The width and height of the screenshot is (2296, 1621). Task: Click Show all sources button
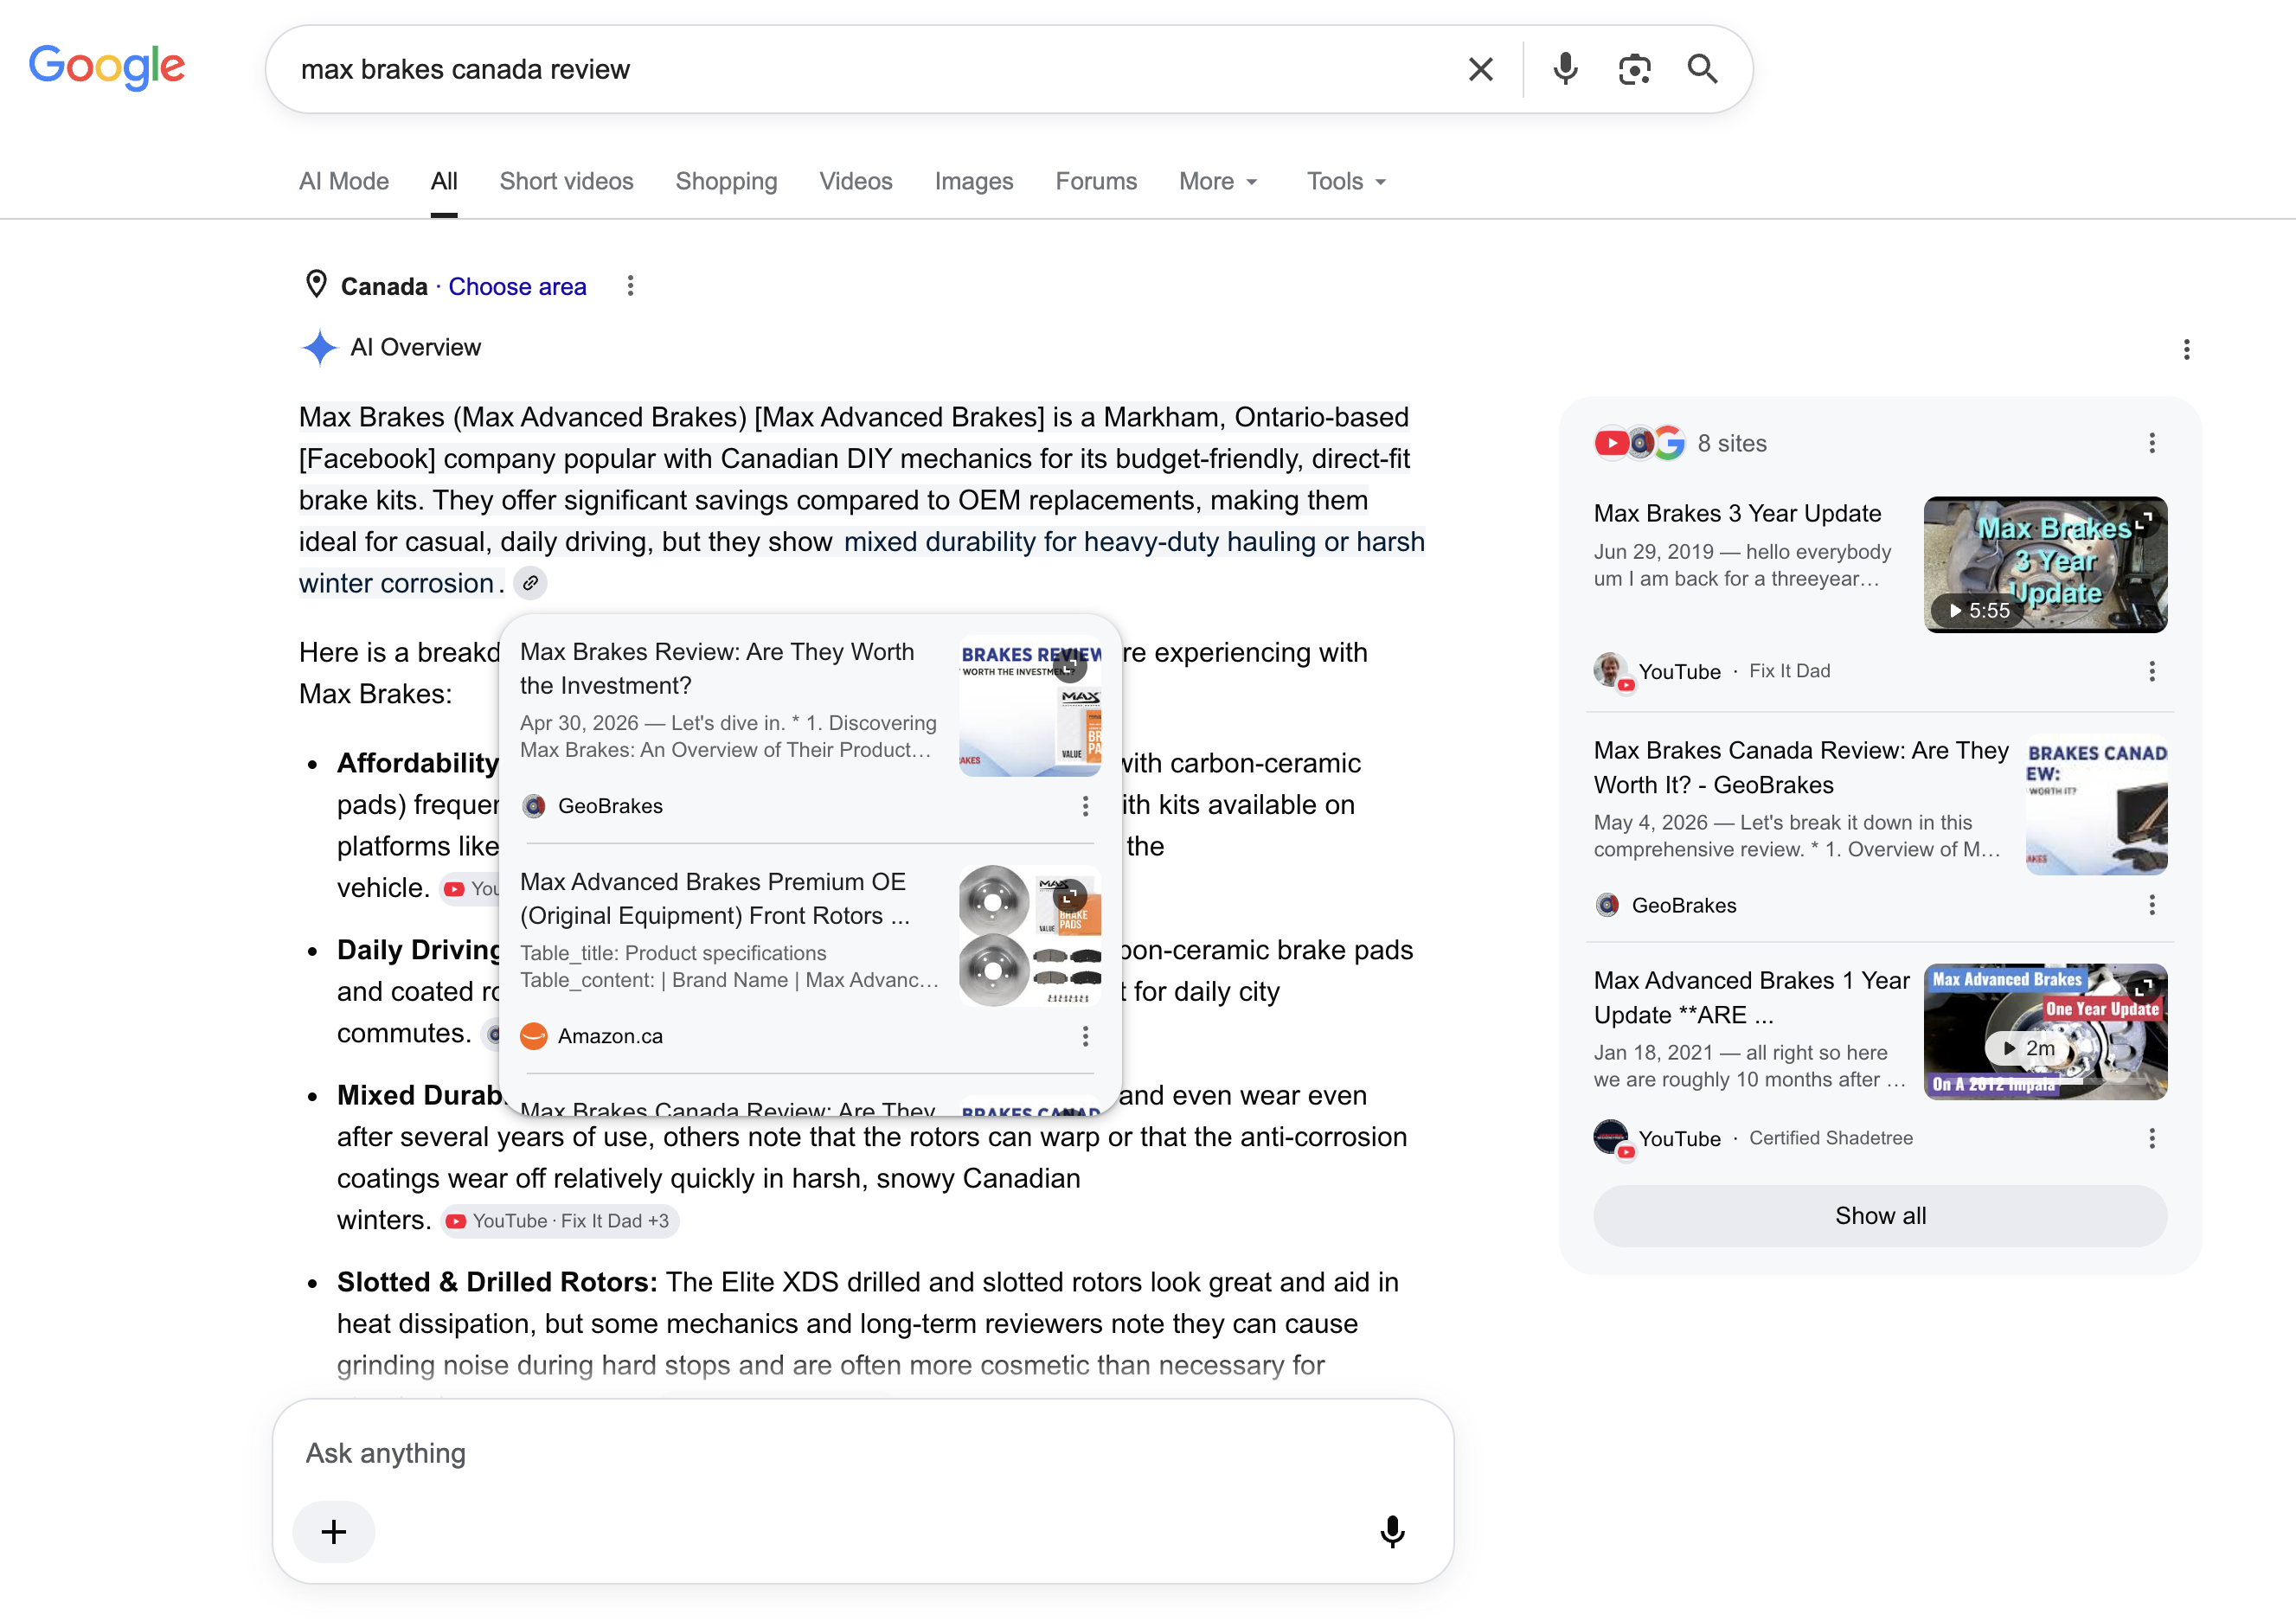pos(1880,1216)
